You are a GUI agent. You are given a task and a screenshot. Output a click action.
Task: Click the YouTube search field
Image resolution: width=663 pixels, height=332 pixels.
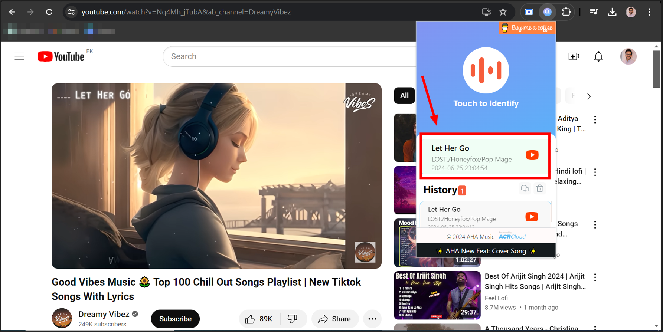click(290, 56)
